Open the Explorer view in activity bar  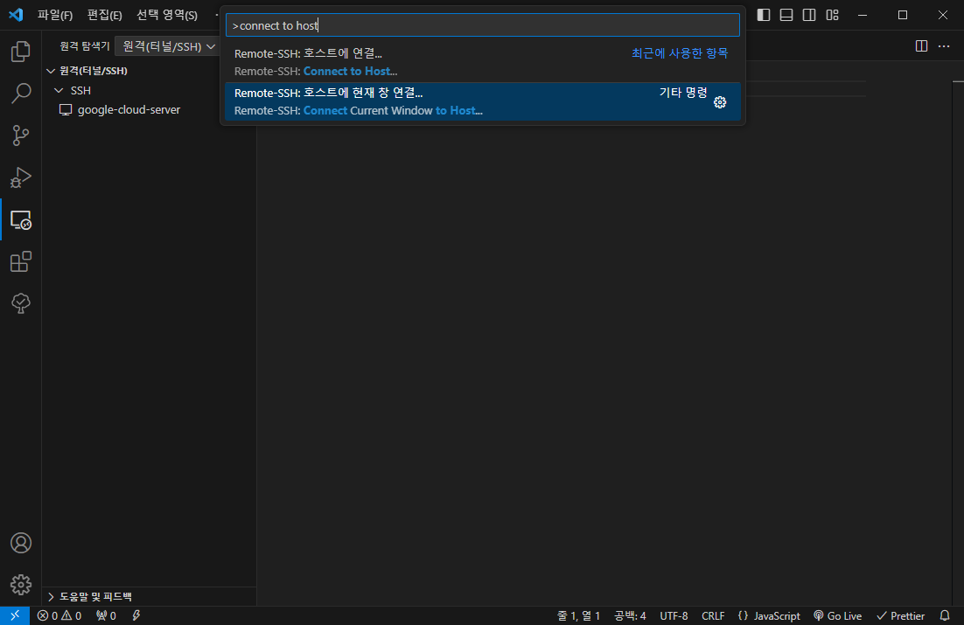click(21, 52)
